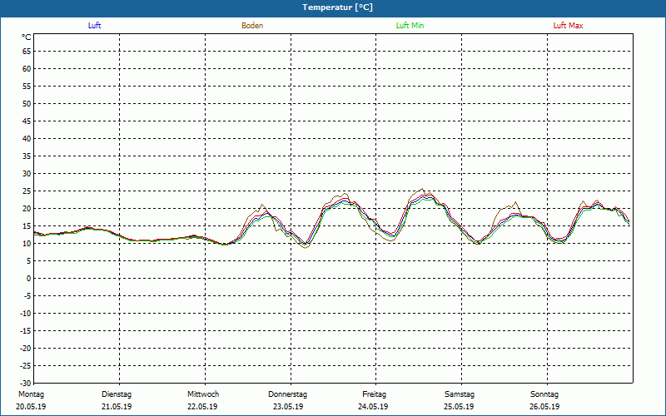The width and height of the screenshot is (666, 416).
Task: Select the red 'Luft Max' legend label
Action: tap(568, 26)
